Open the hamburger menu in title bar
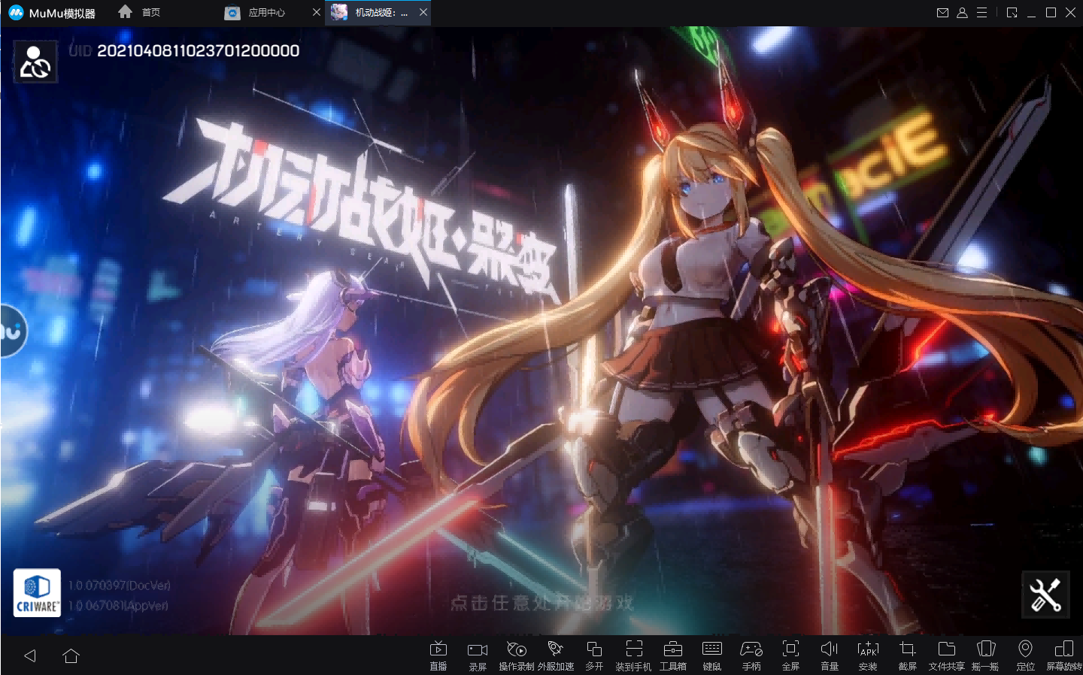 pyautogui.click(x=981, y=13)
